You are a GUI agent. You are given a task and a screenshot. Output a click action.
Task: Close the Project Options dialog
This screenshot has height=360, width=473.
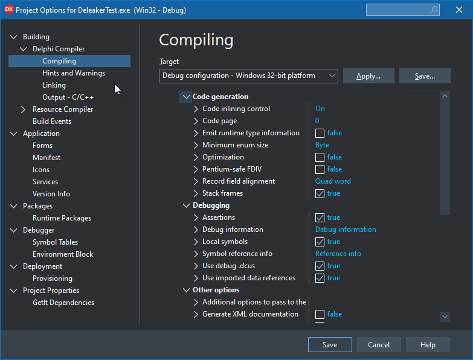tap(459, 10)
